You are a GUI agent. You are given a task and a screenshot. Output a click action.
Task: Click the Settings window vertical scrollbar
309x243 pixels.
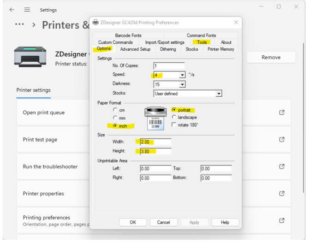pos(303,118)
